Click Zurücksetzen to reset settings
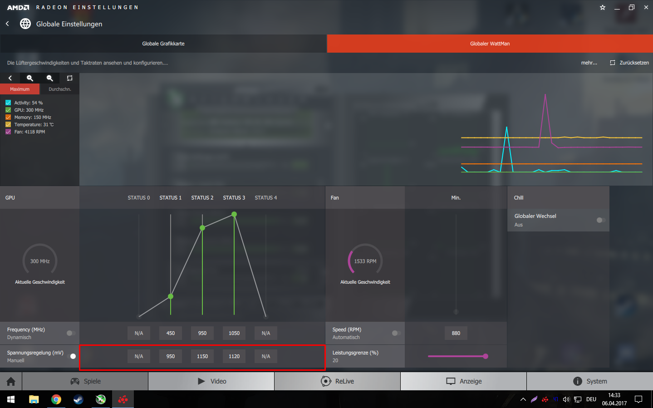Viewport: 653px width, 408px height. click(x=629, y=63)
